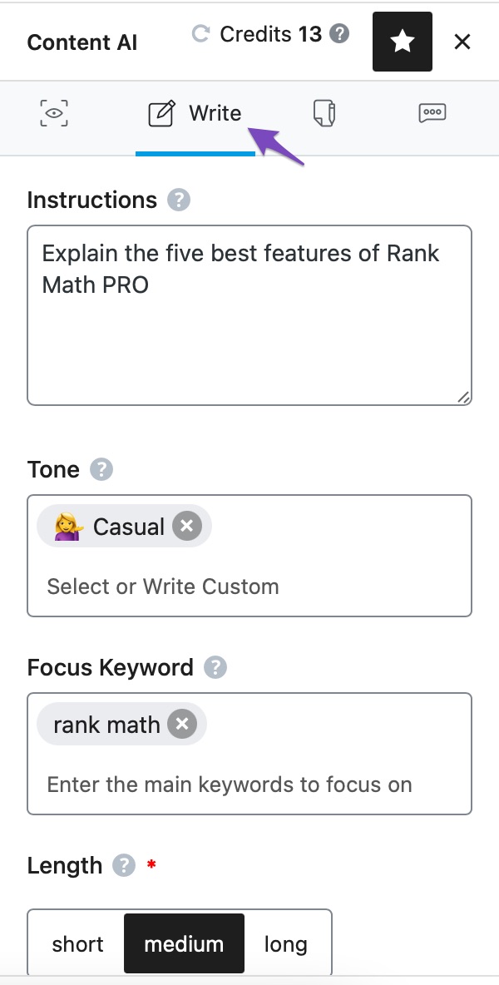Open the chat bubble icon tab
This screenshot has width=499, height=985.
click(432, 112)
